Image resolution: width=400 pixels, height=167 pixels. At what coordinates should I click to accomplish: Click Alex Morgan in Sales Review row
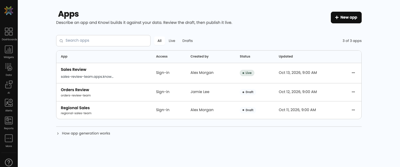coord(202,73)
